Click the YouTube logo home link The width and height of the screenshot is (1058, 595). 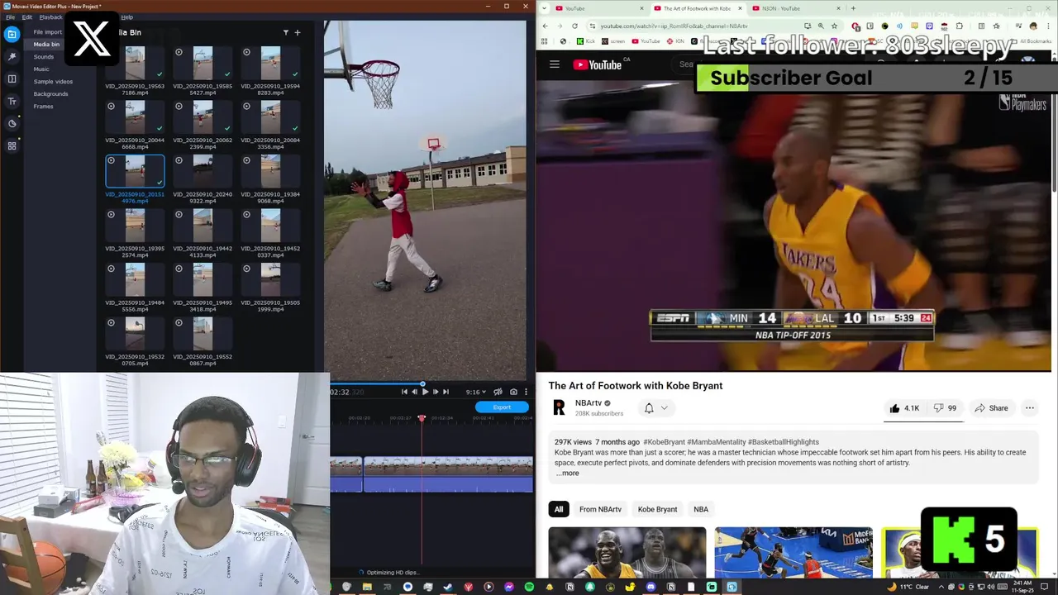[x=597, y=64]
